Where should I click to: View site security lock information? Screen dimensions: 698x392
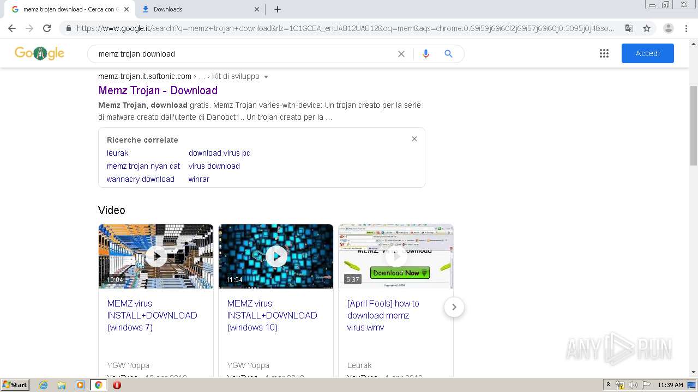click(68, 28)
